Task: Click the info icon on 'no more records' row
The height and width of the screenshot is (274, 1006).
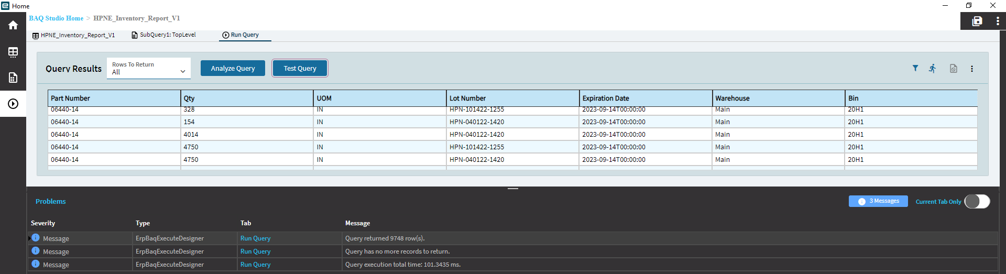Action: click(36, 250)
